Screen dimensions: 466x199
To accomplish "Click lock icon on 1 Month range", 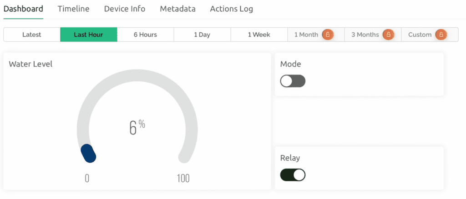I will [328, 35].
